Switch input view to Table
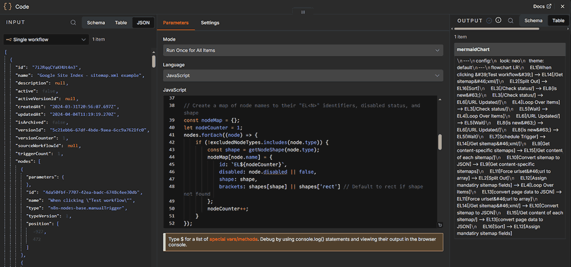Viewport: 571px width, 267px height. point(121,22)
